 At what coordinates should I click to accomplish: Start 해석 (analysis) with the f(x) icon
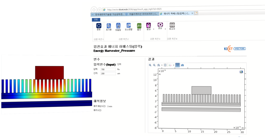pos(139,26)
